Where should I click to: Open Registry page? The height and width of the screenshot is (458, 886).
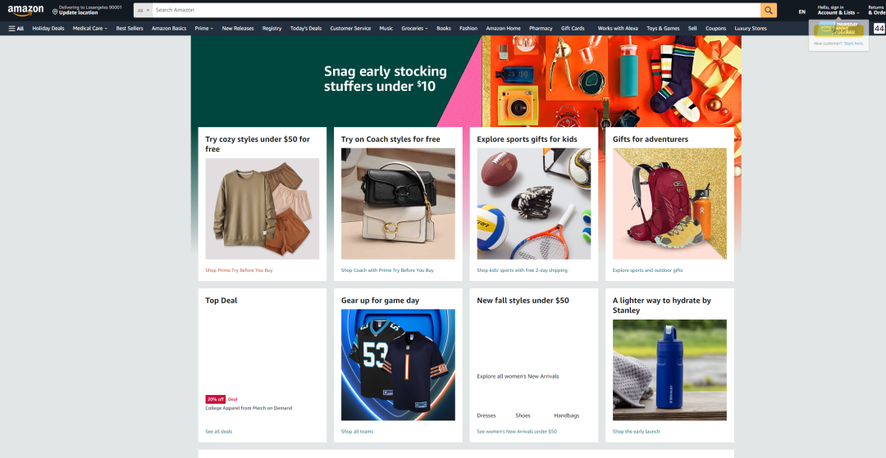tap(272, 28)
